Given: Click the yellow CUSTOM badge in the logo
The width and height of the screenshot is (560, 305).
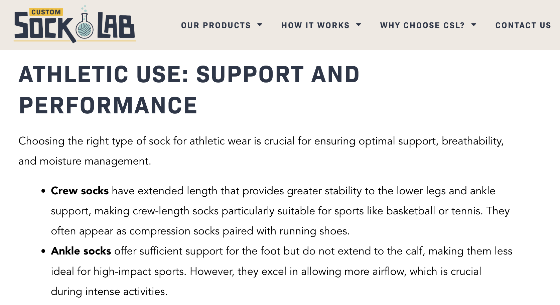Looking at the screenshot, I should [x=46, y=12].
